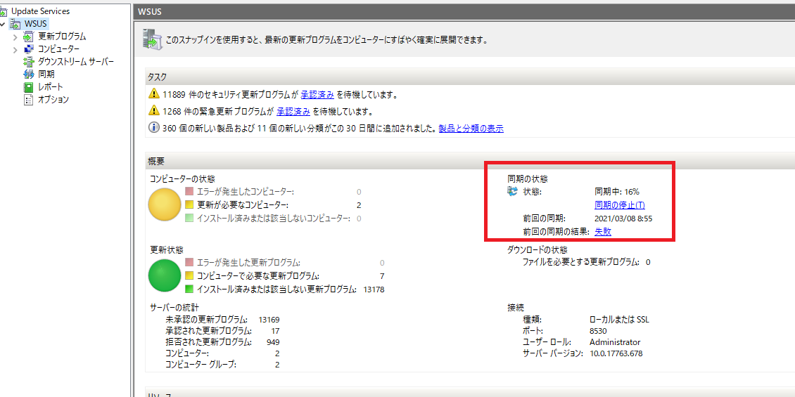This screenshot has width=795, height=397.
Task: Click the ダウンストリーム サーバー icon
Action: pos(28,62)
